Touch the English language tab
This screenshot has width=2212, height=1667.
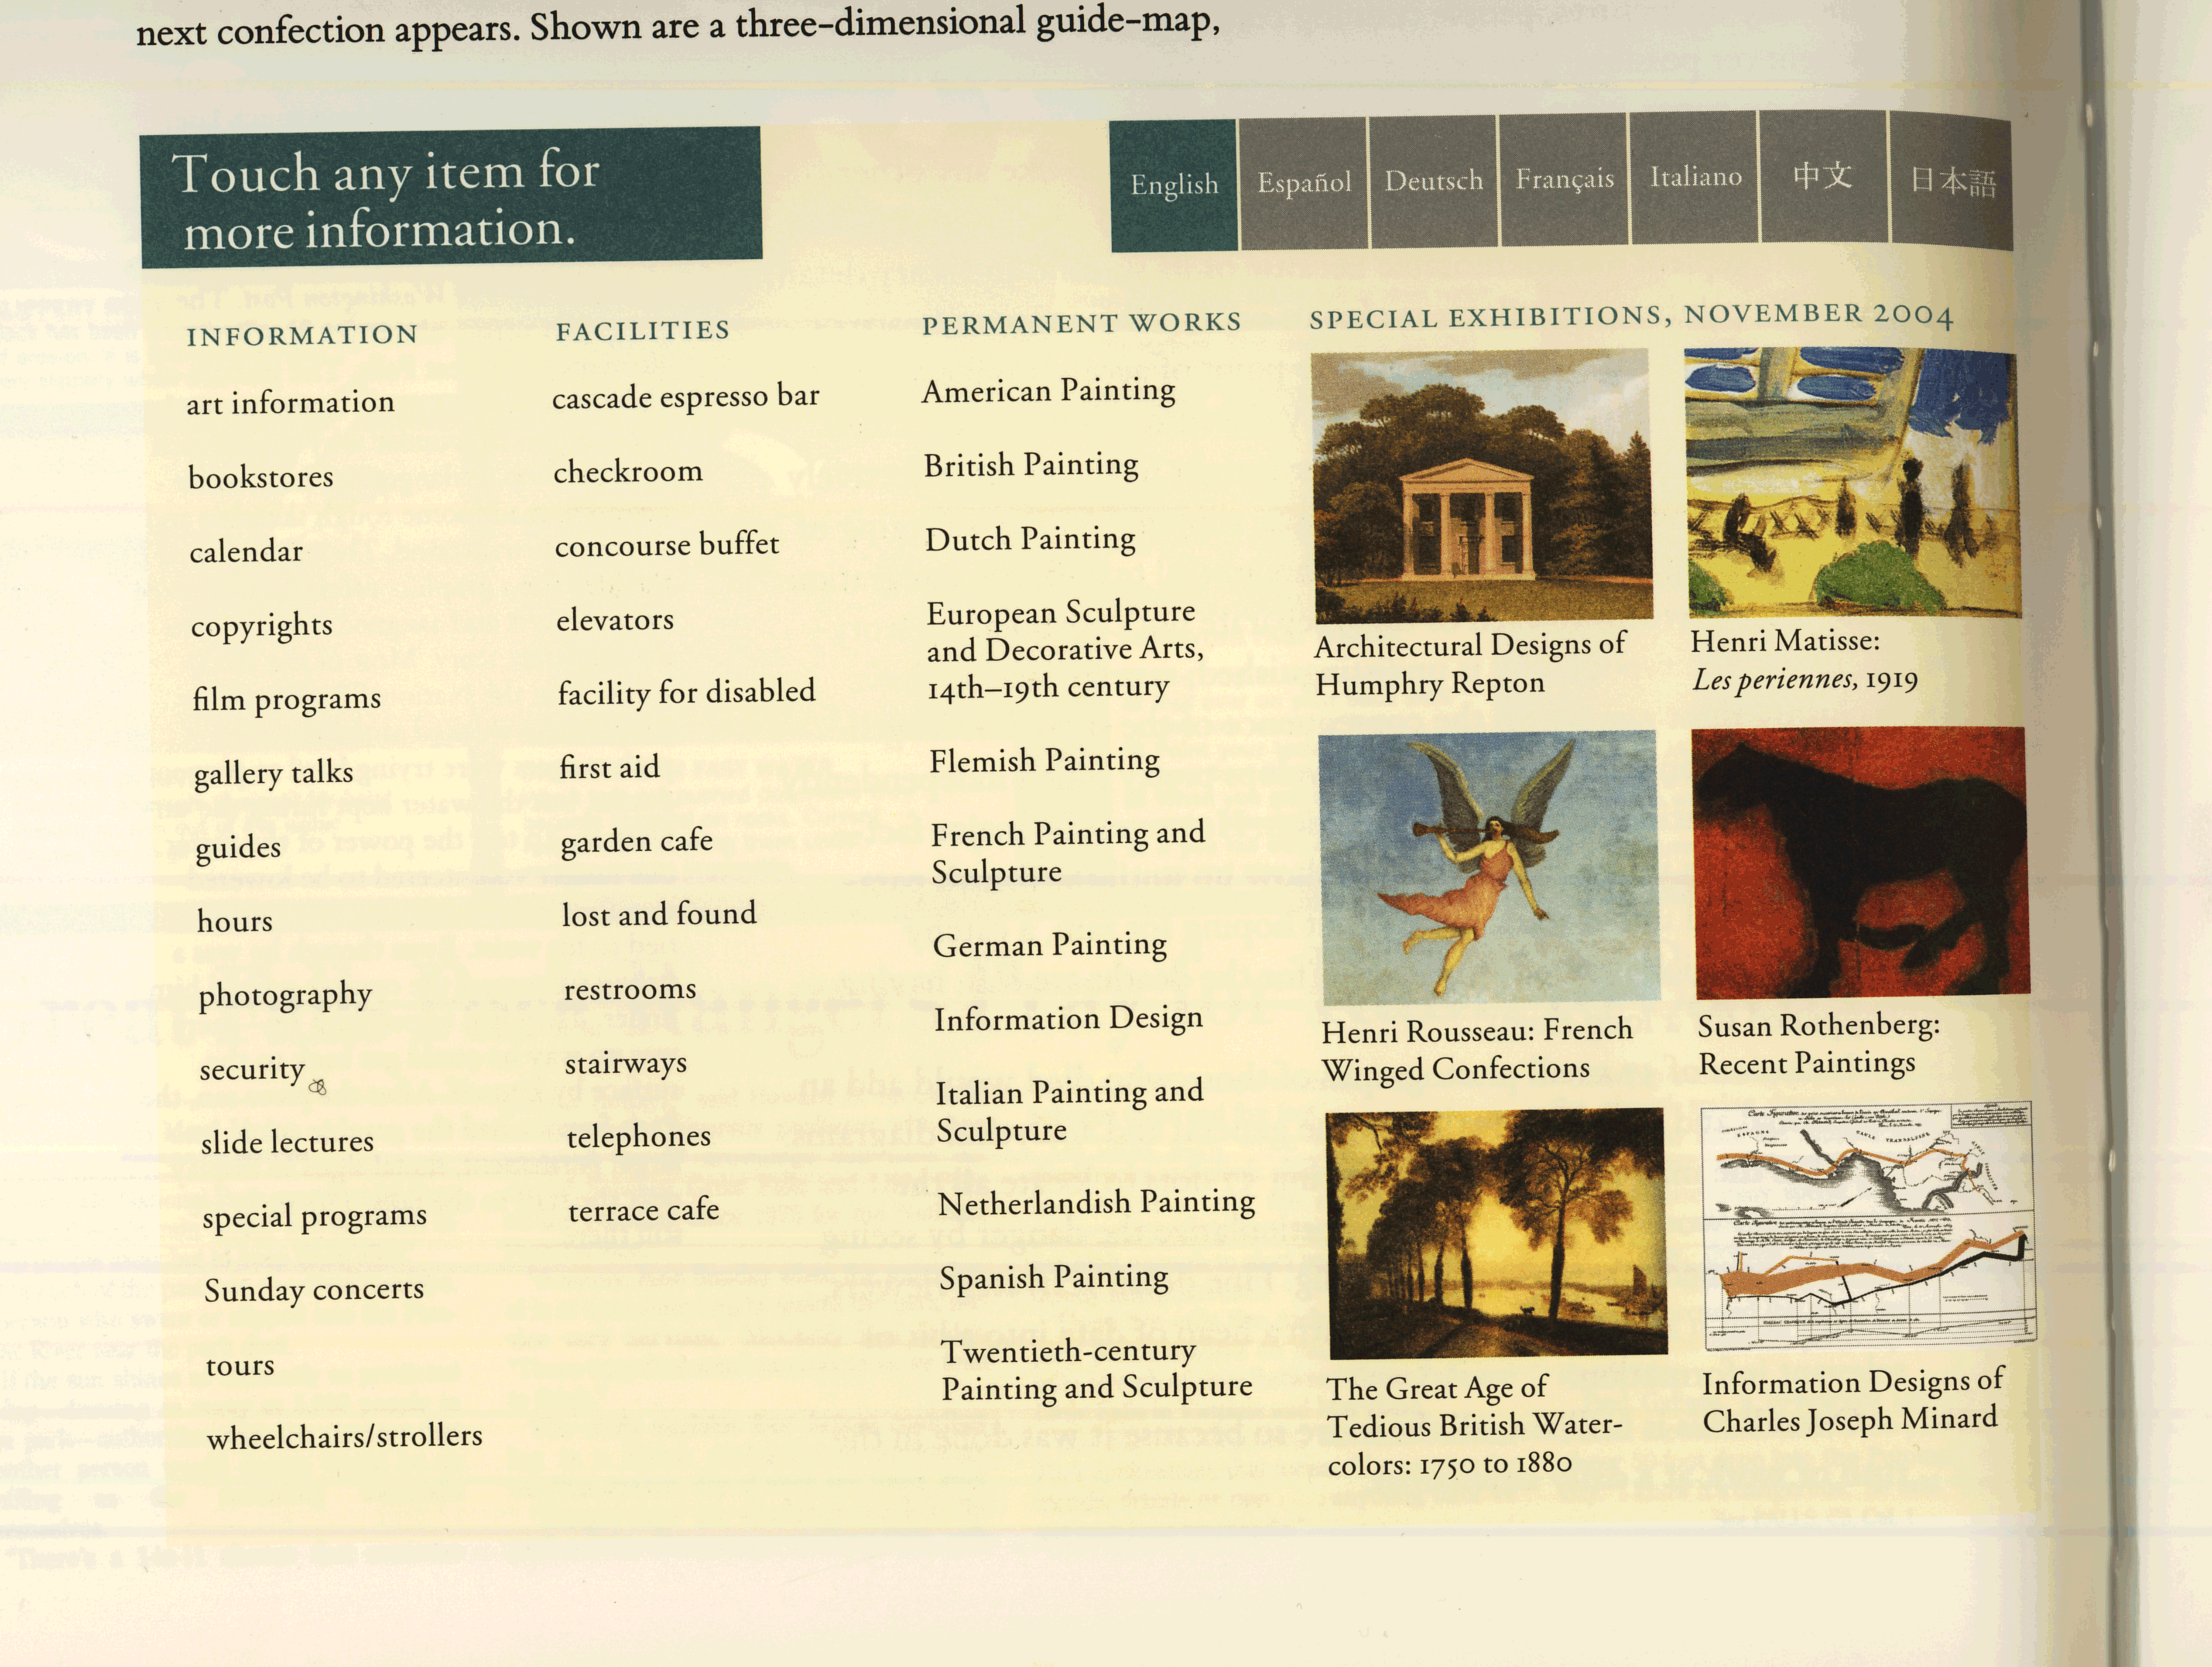click(1174, 185)
